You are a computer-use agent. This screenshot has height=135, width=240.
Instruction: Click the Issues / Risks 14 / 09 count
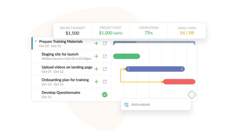coord(187,33)
